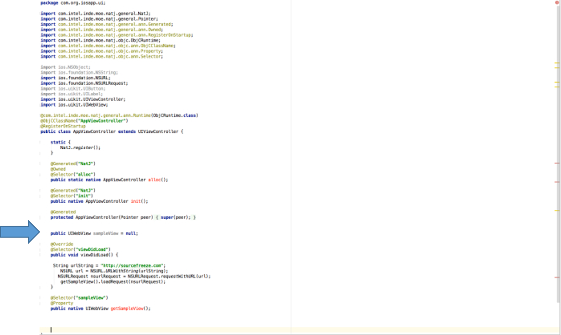The image size is (561, 335).
Task: Click the static { block opening line
Action: (61, 142)
